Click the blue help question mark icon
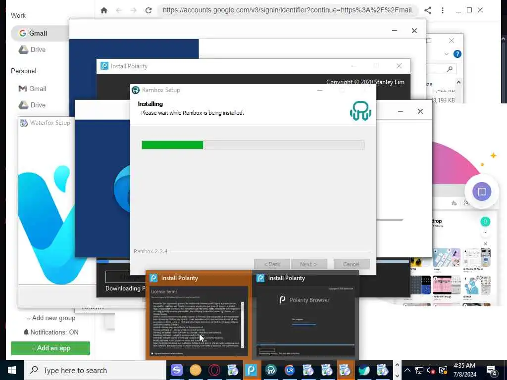This screenshot has width=507, height=380. point(457,54)
